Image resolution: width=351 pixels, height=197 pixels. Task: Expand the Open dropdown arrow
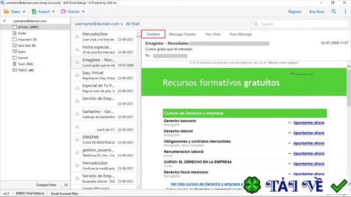(24, 12)
